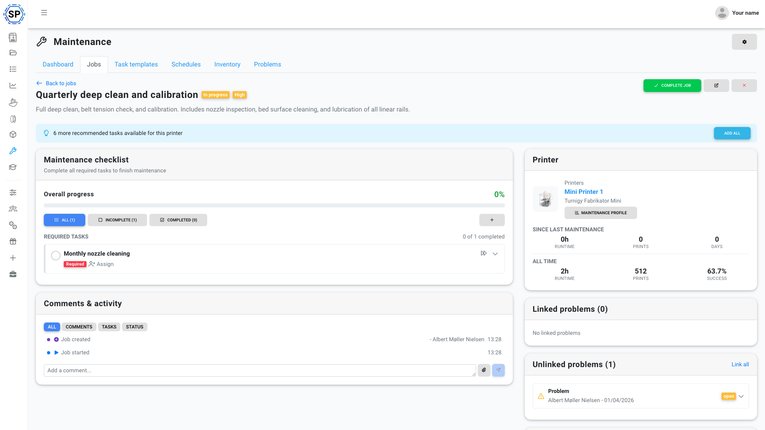Open the Printers section in the sidebar
765x430 pixels.
click(x=13, y=37)
